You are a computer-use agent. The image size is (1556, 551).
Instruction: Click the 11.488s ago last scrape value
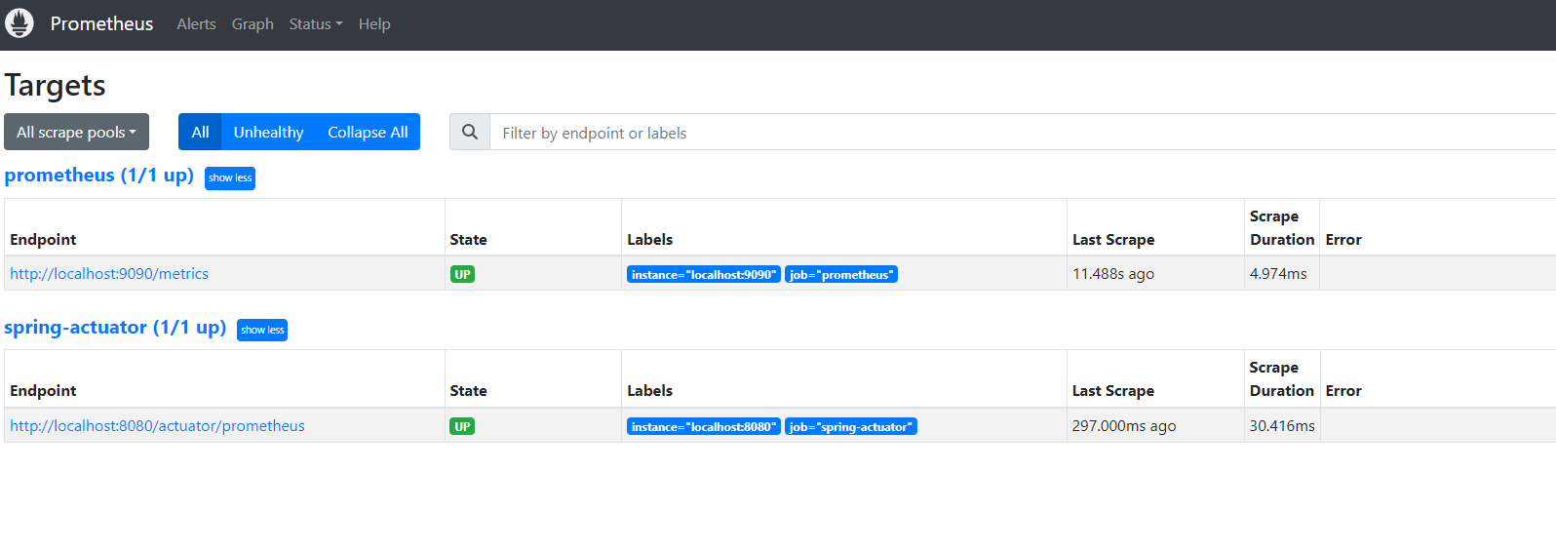click(x=1113, y=274)
